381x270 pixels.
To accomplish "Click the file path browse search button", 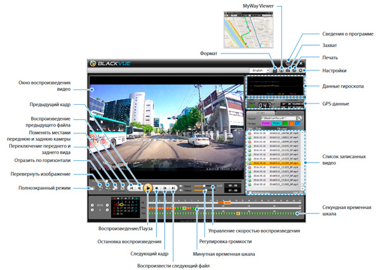I will tap(298, 118).
